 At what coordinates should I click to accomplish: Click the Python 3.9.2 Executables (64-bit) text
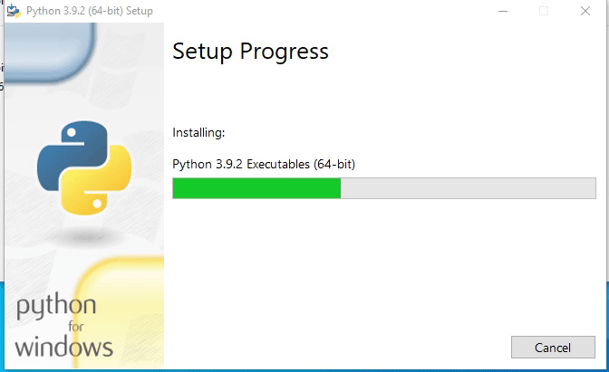click(264, 164)
